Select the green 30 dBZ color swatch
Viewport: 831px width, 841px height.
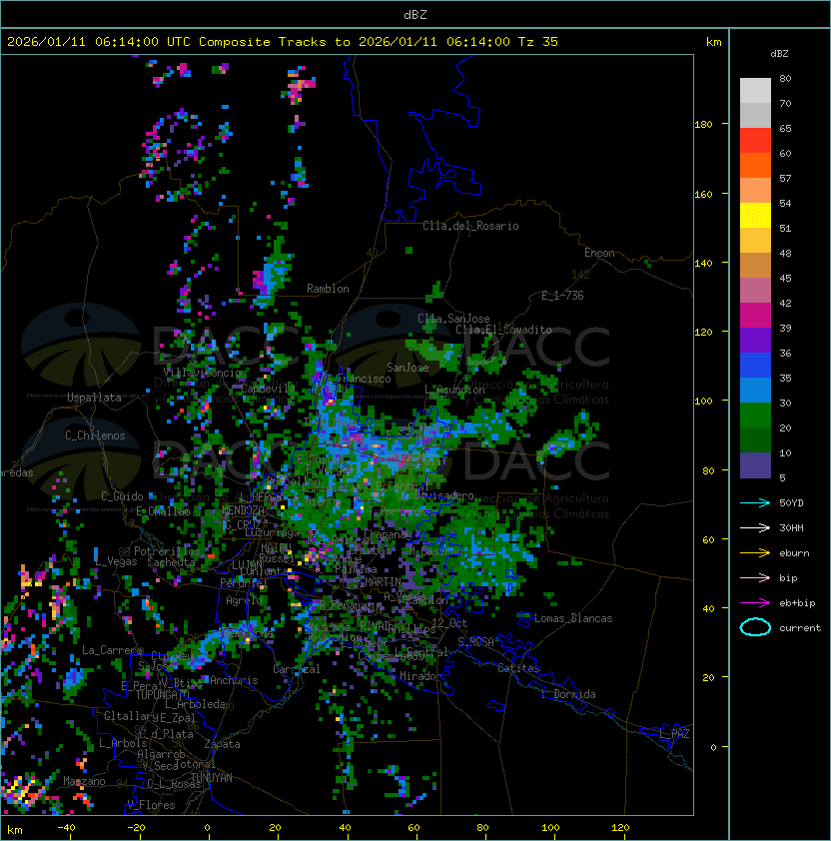tap(755, 416)
